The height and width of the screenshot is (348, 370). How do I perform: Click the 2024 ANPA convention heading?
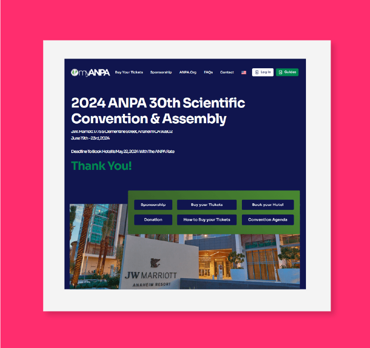pos(158,111)
